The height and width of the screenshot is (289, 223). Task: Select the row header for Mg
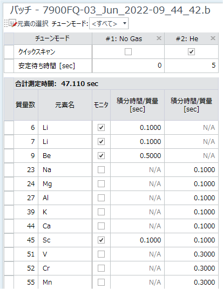click(x=9, y=184)
